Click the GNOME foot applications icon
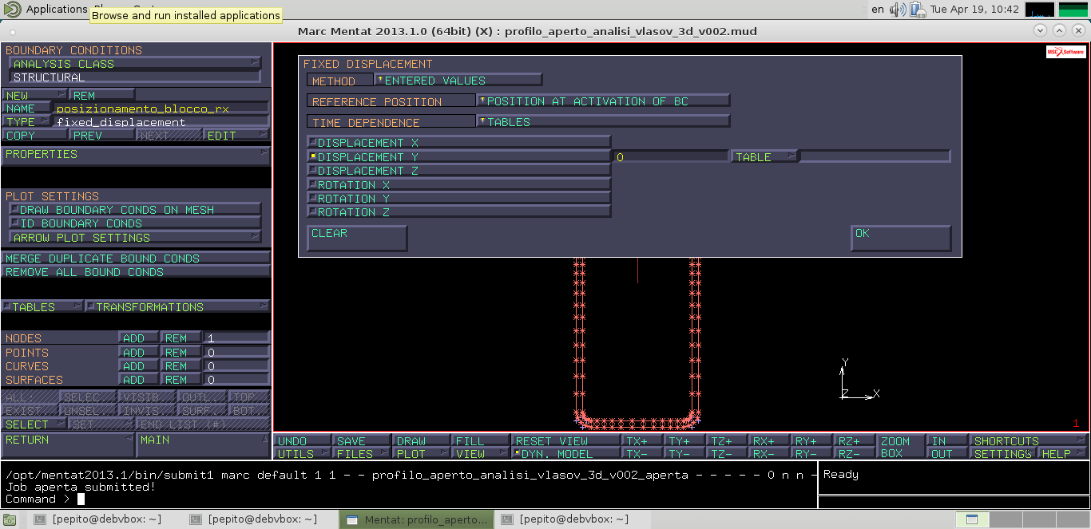Viewport: 1091px width, 529px height. click(12, 10)
